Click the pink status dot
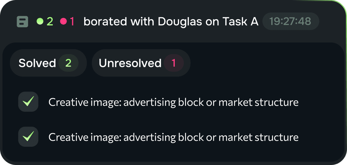 [63, 21]
